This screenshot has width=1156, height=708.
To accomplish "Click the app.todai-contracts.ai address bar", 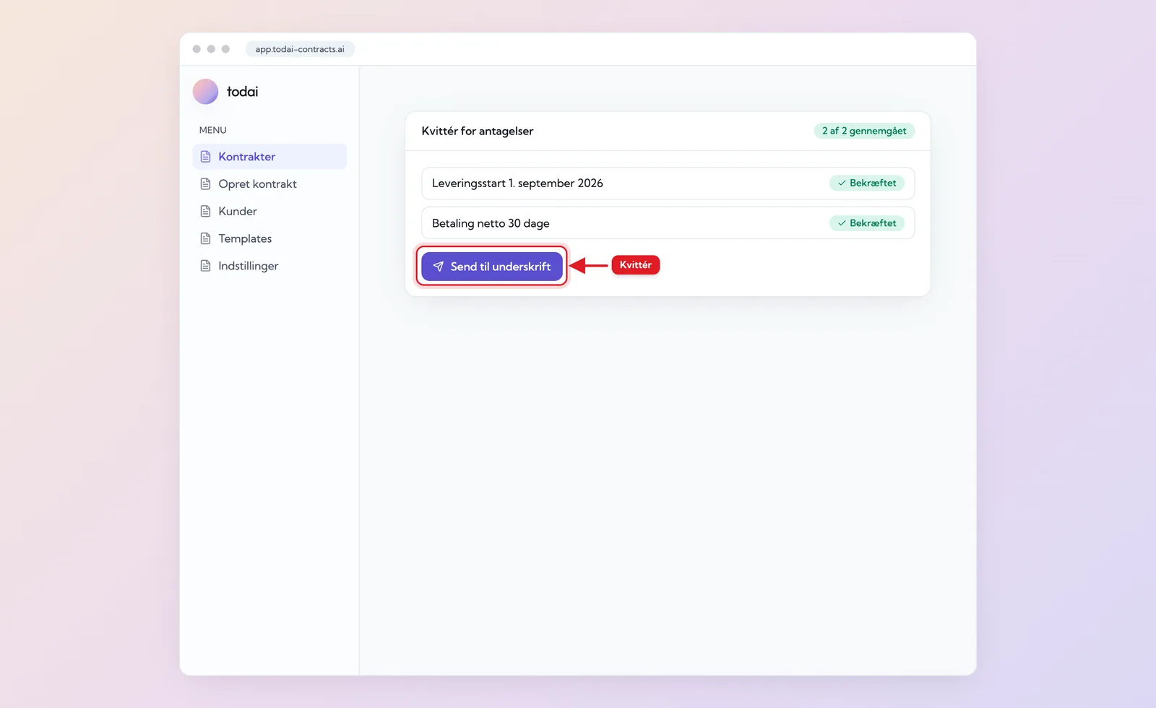I will pos(300,49).
